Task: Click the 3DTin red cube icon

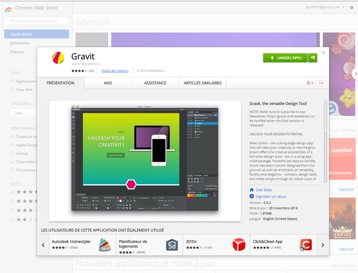Action: tap(239, 245)
